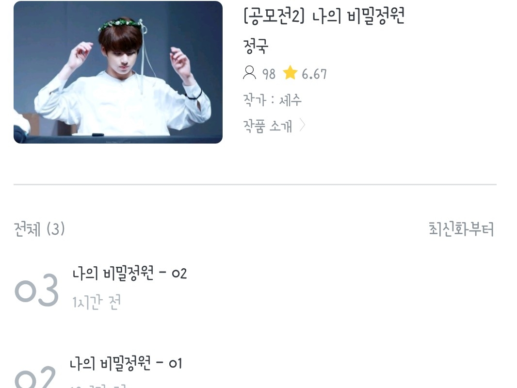Open episode 나의 비밀정원 - 02

(x=129, y=273)
